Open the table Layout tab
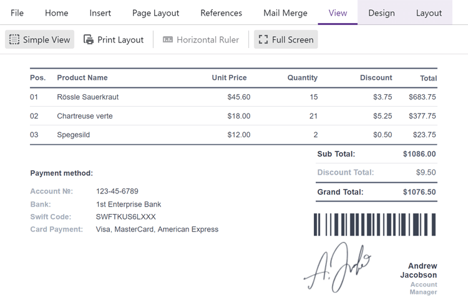This screenshot has height=297, width=468. pyautogui.click(x=429, y=12)
